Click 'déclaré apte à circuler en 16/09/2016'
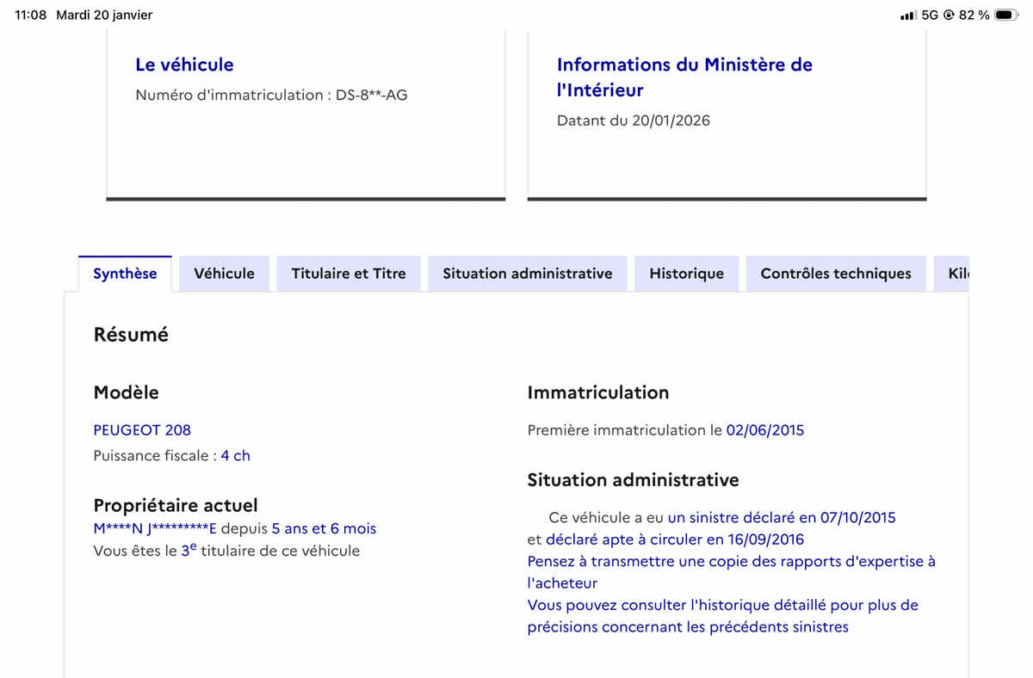This screenshot has width=1033, height=678. (675, 540)
